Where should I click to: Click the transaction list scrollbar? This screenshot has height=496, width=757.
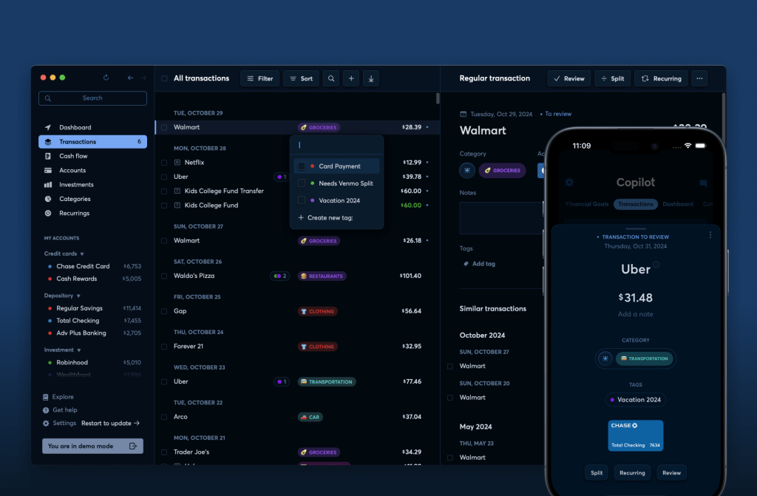[438, 98]
